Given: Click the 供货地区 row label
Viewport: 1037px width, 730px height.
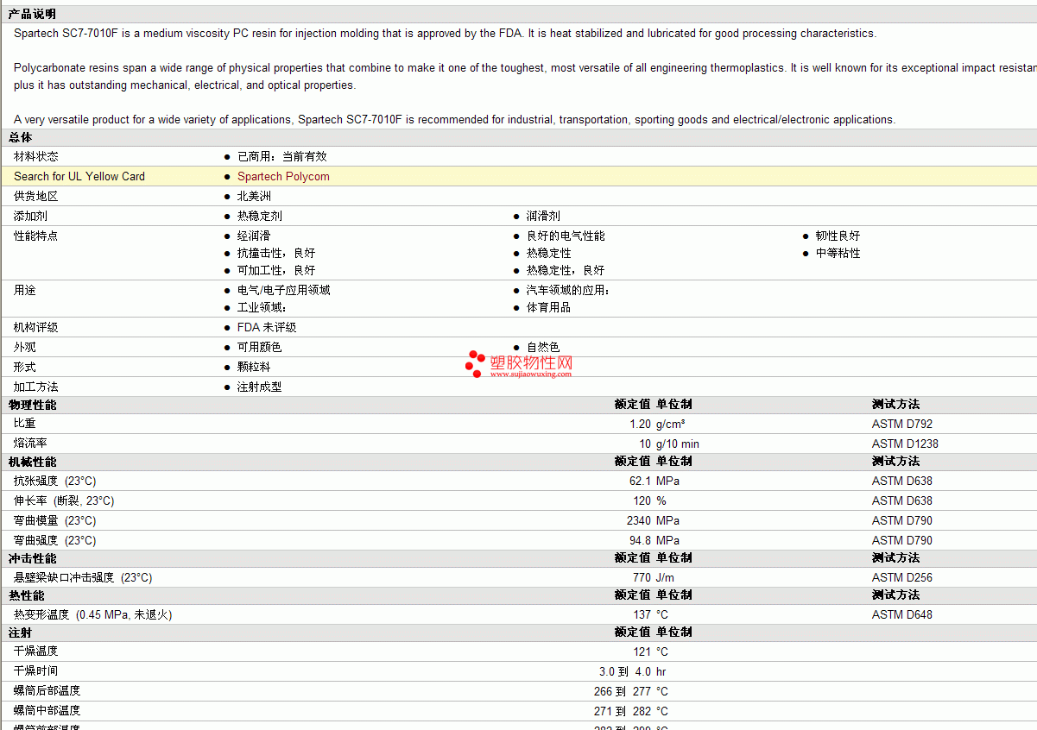Looking at the screenshot, I should (36, 196).
